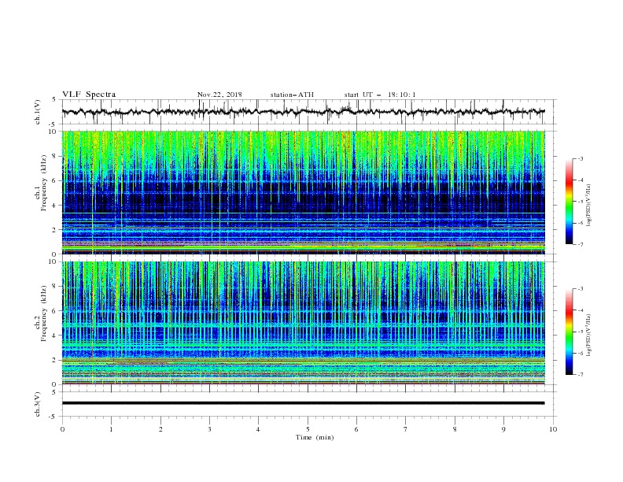
Task: Click the "0" tick on the time axis
Action: 62,429
